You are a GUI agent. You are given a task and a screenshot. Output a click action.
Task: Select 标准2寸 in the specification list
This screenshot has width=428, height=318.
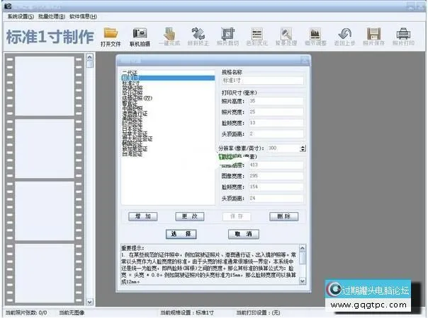[168, 83]
